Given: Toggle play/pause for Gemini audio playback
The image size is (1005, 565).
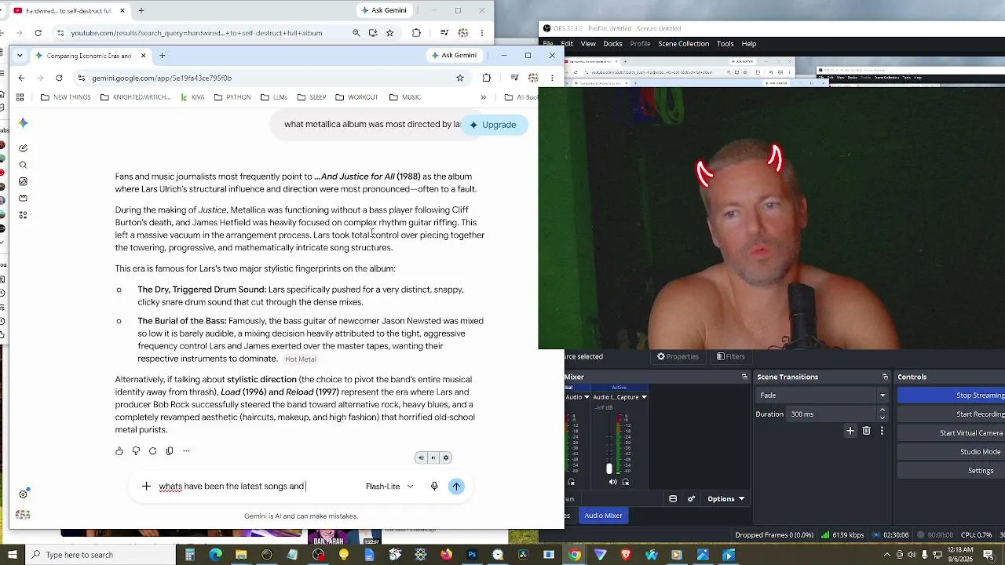Looking at the screenshot, I should [x=433, y=458].
